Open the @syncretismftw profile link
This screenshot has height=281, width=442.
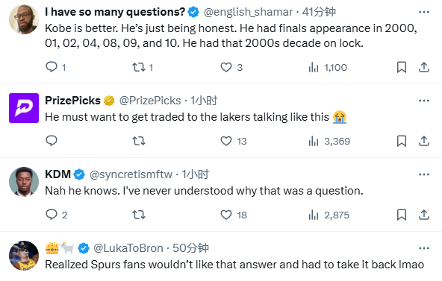pyautogui.click(x=131, y=174)
